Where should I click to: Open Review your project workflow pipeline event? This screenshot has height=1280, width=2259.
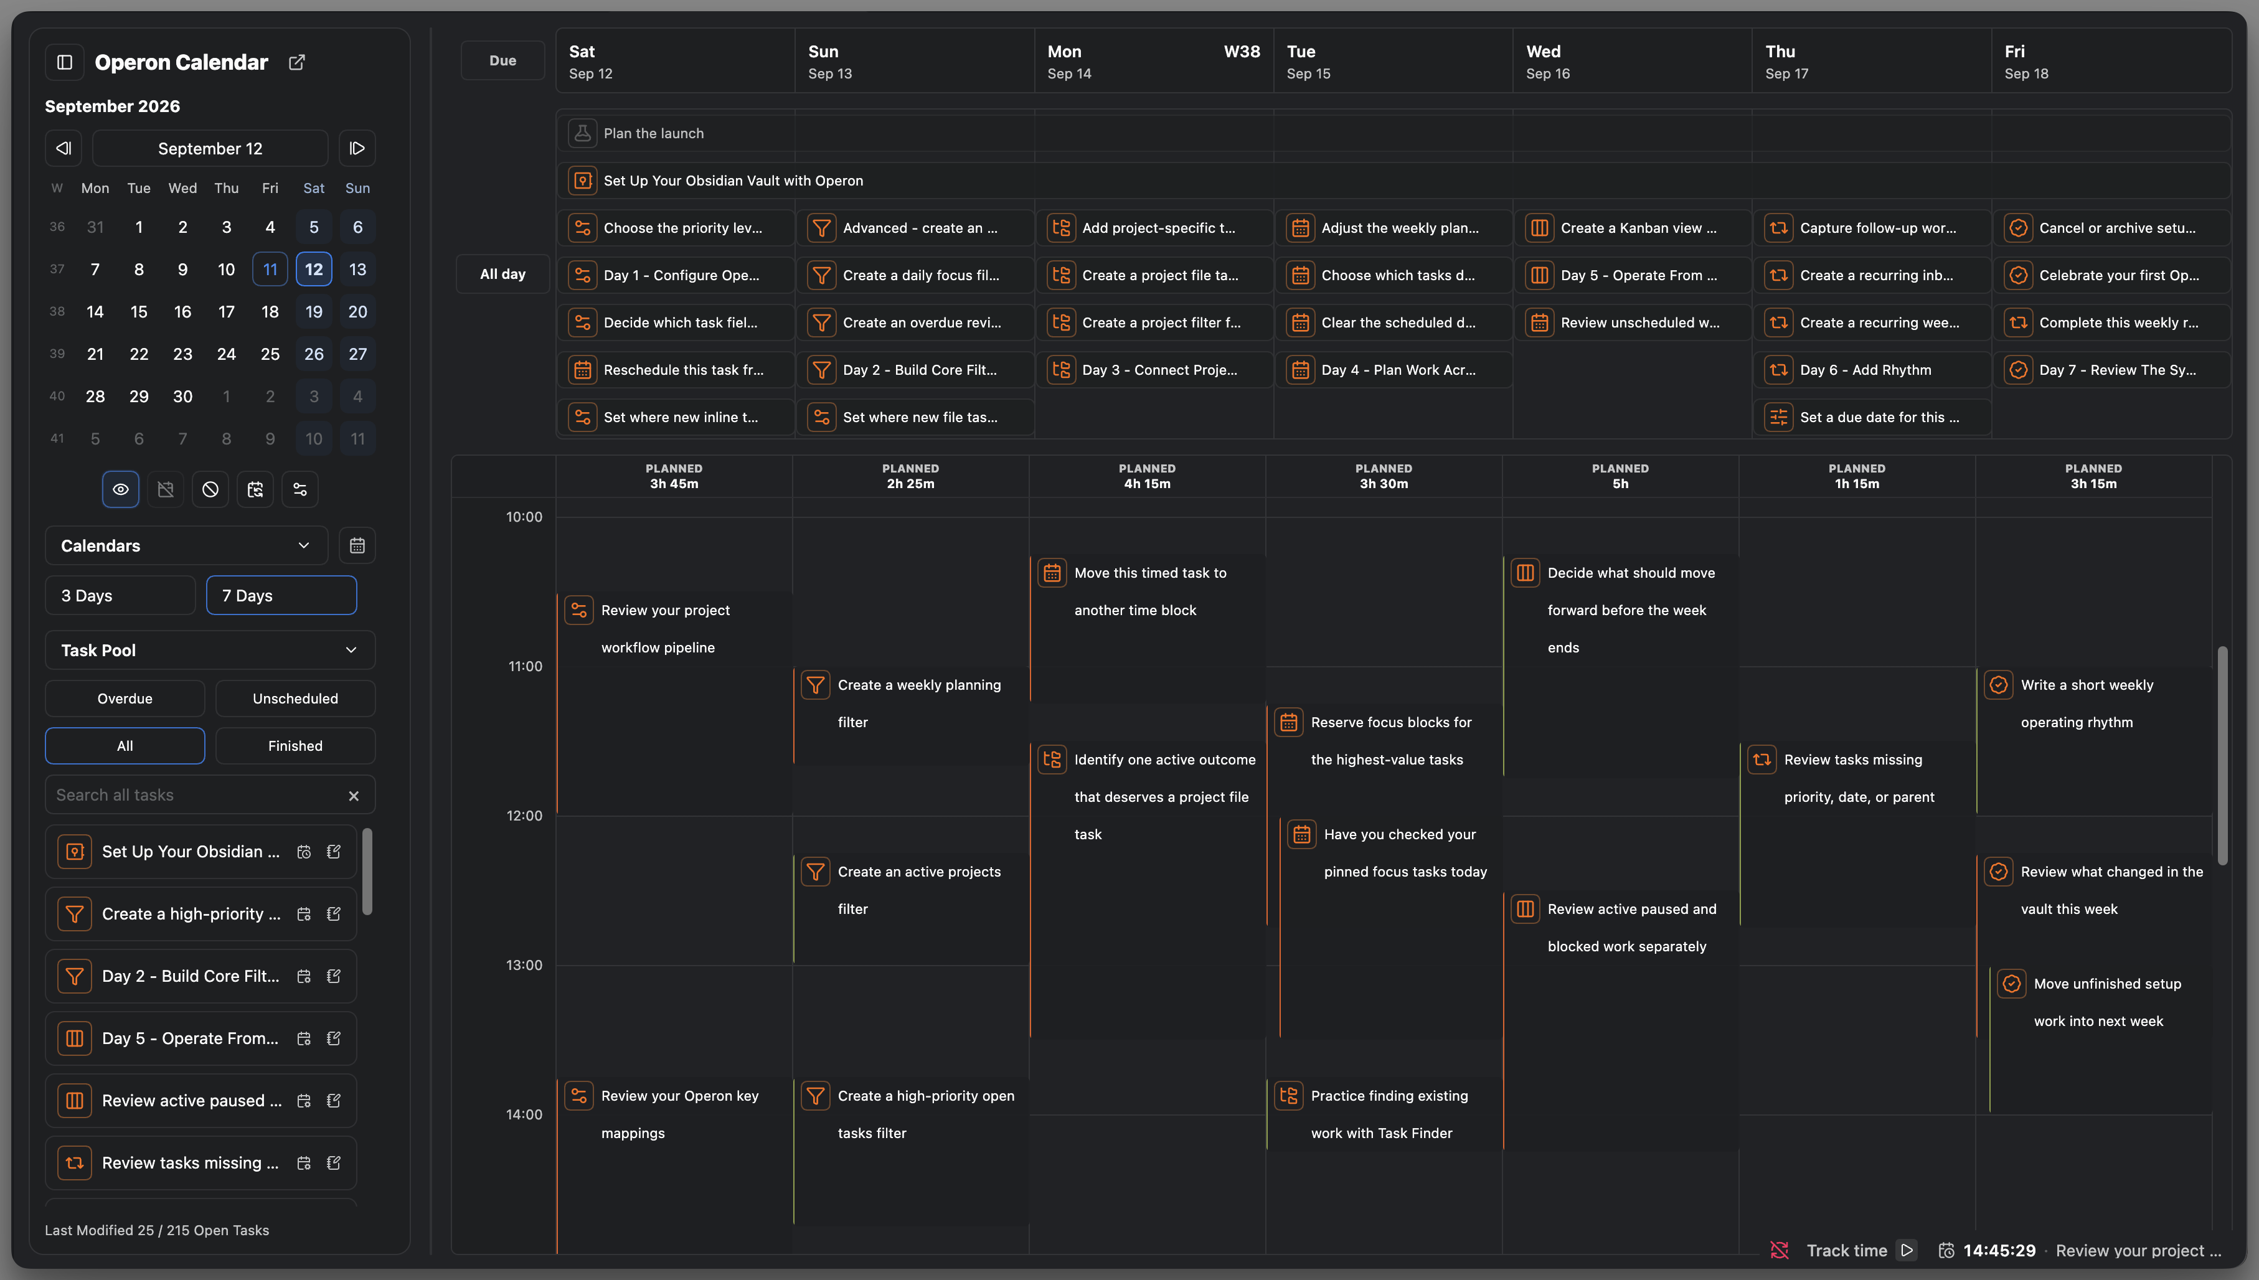(x=674, y=704)
